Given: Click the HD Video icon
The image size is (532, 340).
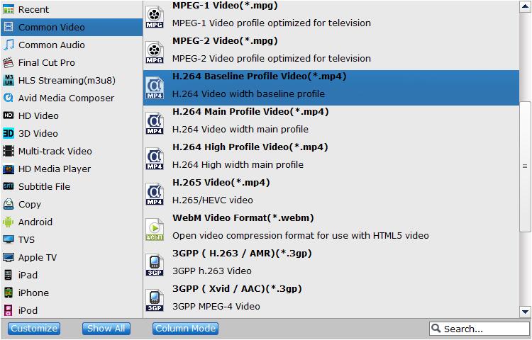Looking at the screenshot, I should click(8, 115).
